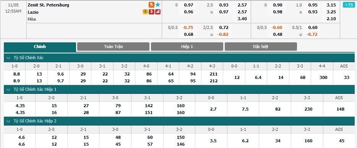Image resolution: width=357 pixels, height=148 pixels.
Task: Collapse the teal 73 more markets badge
Action: click(349, 5)
